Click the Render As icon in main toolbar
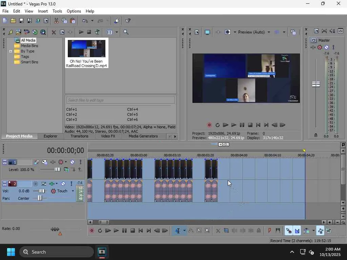347x260 pixels. coord(38,21)
